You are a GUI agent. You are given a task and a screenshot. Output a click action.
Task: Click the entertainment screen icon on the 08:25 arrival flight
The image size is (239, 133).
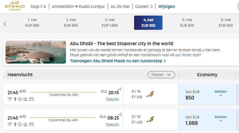[26, 124]
